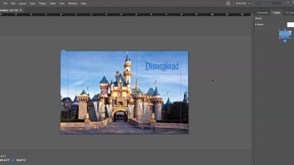The height and width of the screenshot is (165, 294).
Task: Open the File menu
Action: tap(6, 3)
